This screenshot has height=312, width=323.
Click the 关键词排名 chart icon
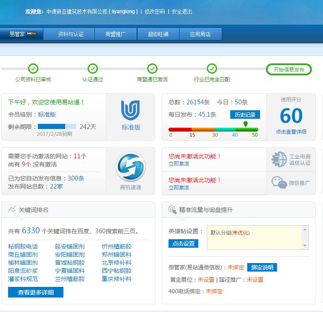click(12, 209)
